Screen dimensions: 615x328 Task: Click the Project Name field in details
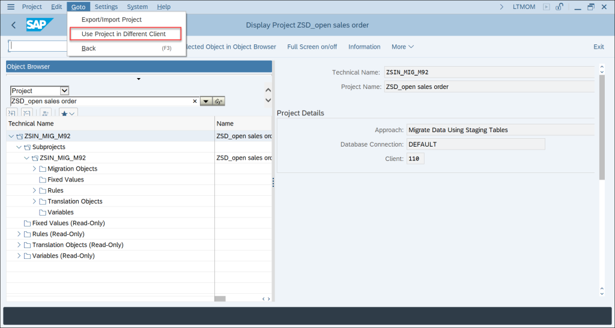[489, 87]
